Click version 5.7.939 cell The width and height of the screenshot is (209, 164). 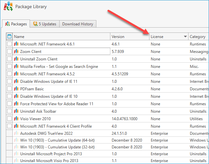tap(118, 52)
